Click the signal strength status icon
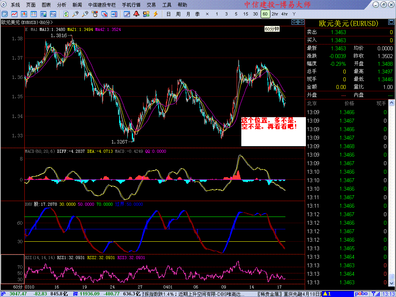Viewport: 396px width, 297px height. coord(376,294)
